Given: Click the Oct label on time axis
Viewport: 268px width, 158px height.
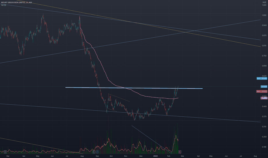Looking at the screenshot, I should tap(111, 156).
